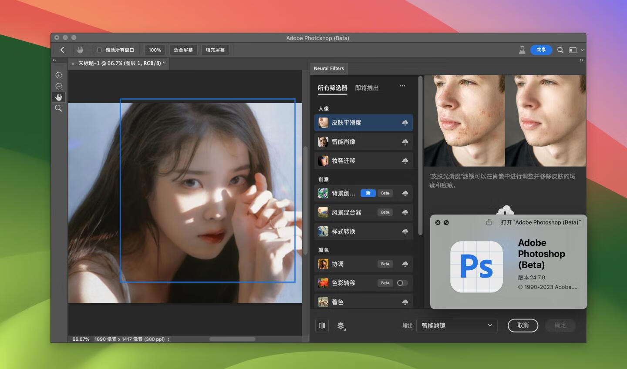
Task: Click the skin smoothing before/after preview image
Action: [x=505, y=121]
